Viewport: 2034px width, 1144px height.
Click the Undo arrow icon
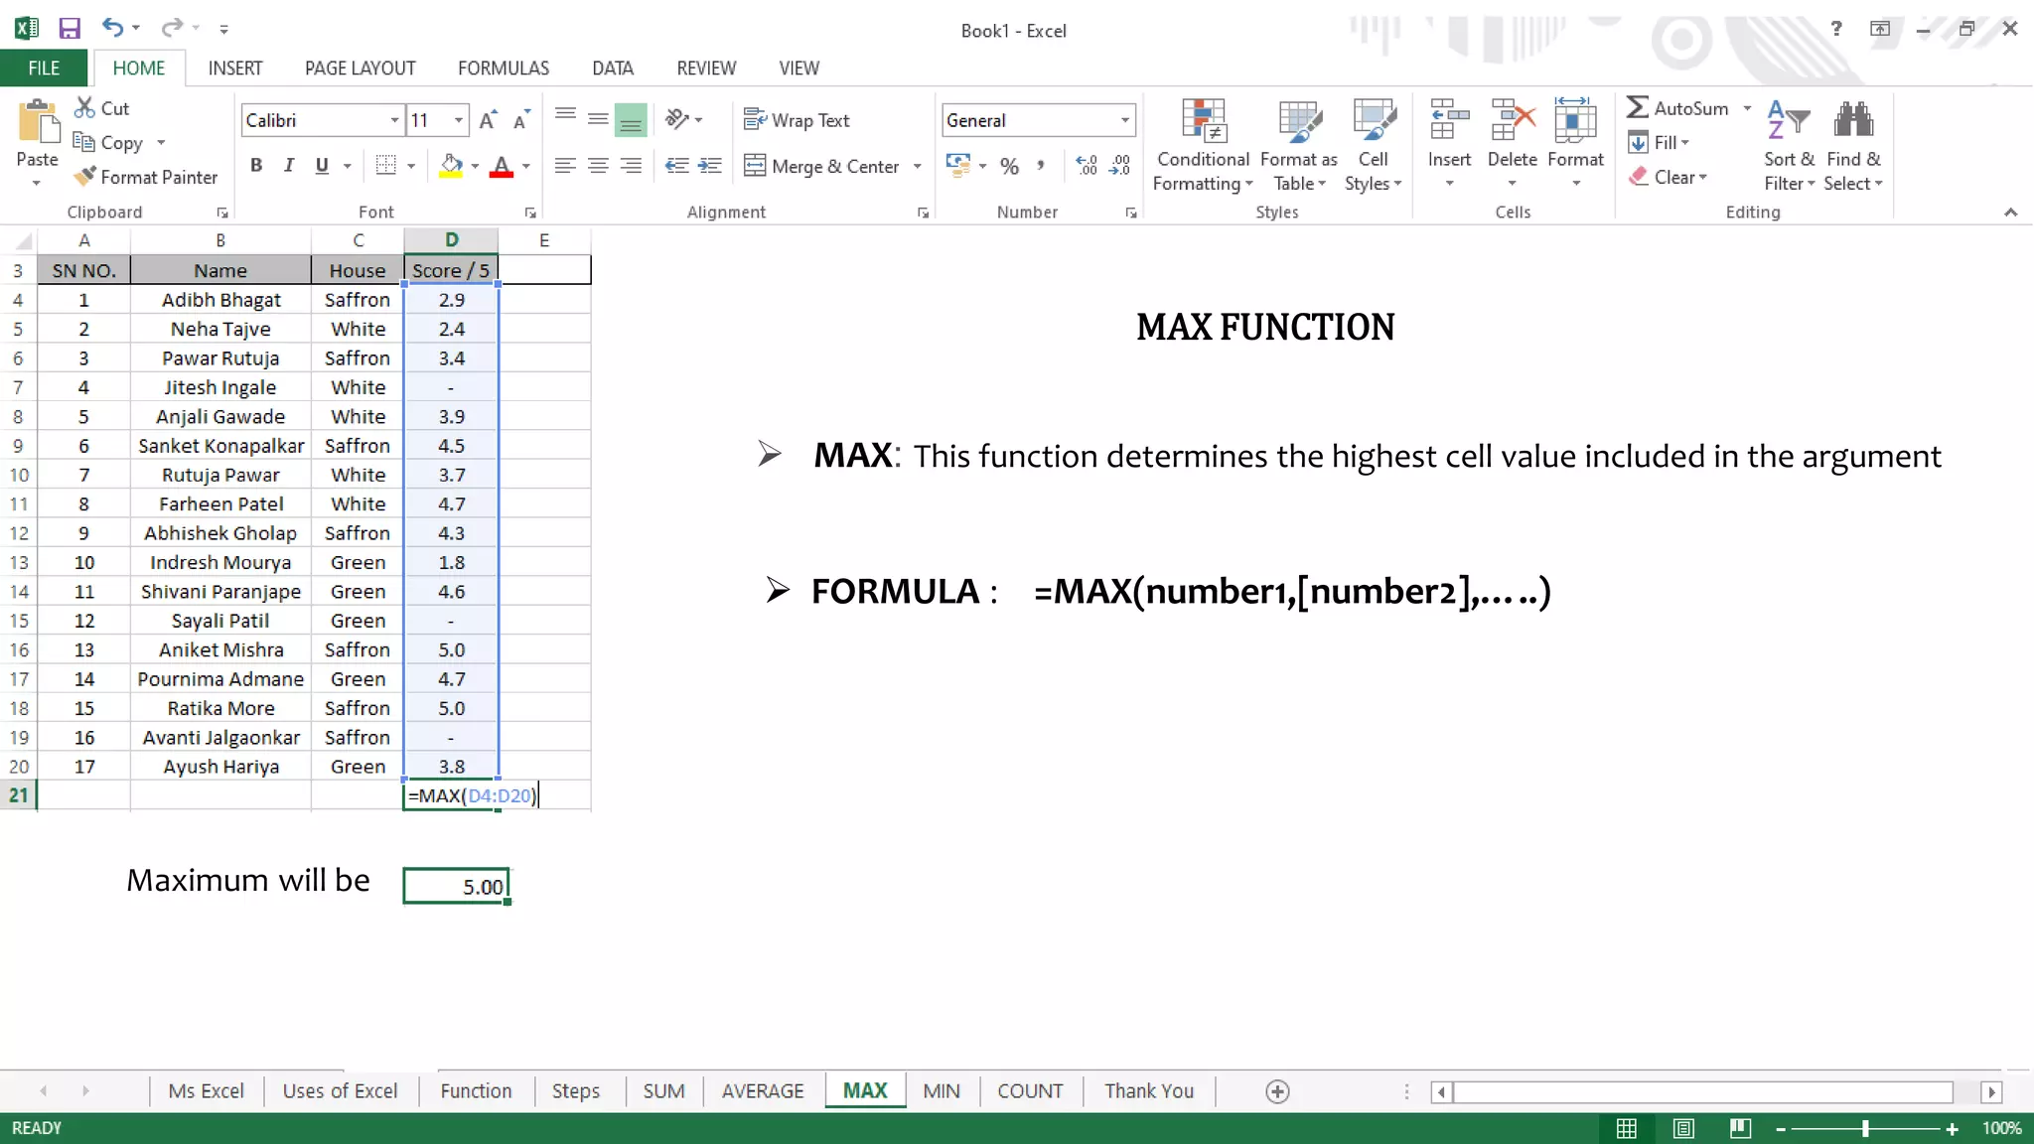pos(112,28)
